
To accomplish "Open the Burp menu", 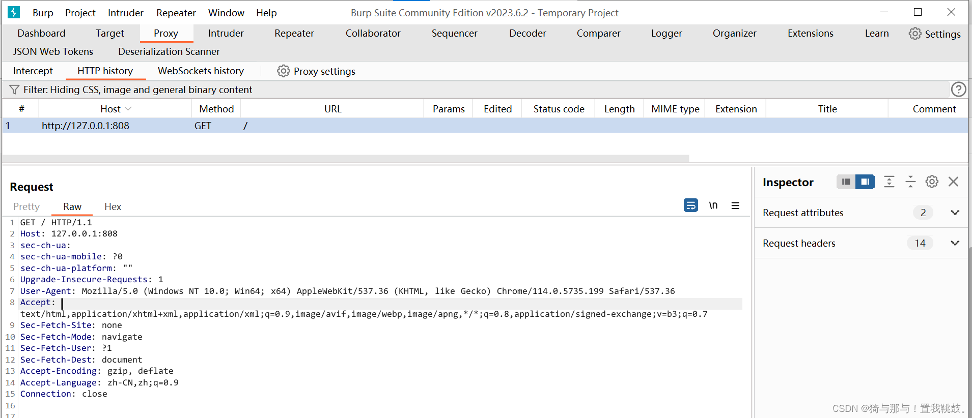I will point(43,13).
